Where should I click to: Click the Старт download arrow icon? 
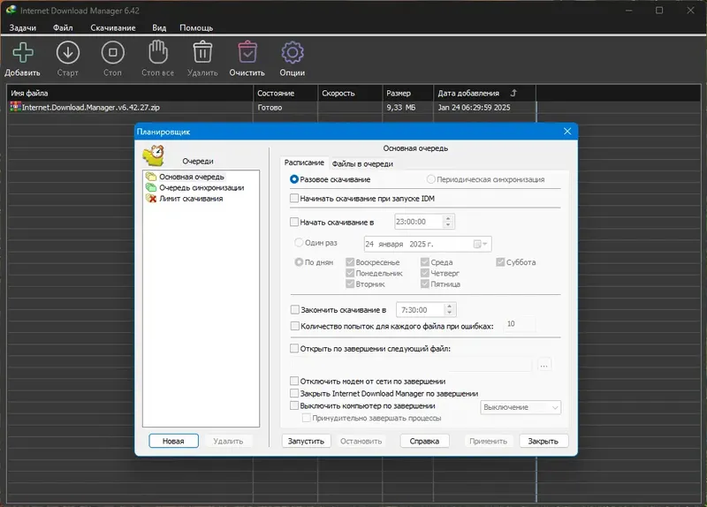68,52
